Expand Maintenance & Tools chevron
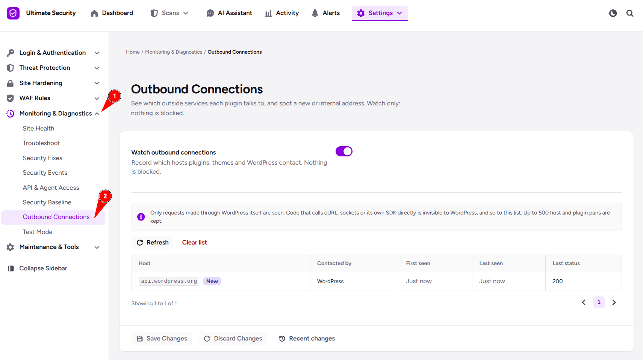The height and width of the screenshot is (360, 643). coord(97,247)
